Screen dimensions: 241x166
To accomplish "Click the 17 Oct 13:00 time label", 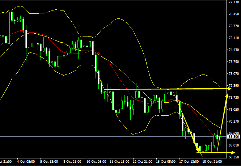I will (x=189, y=162).
